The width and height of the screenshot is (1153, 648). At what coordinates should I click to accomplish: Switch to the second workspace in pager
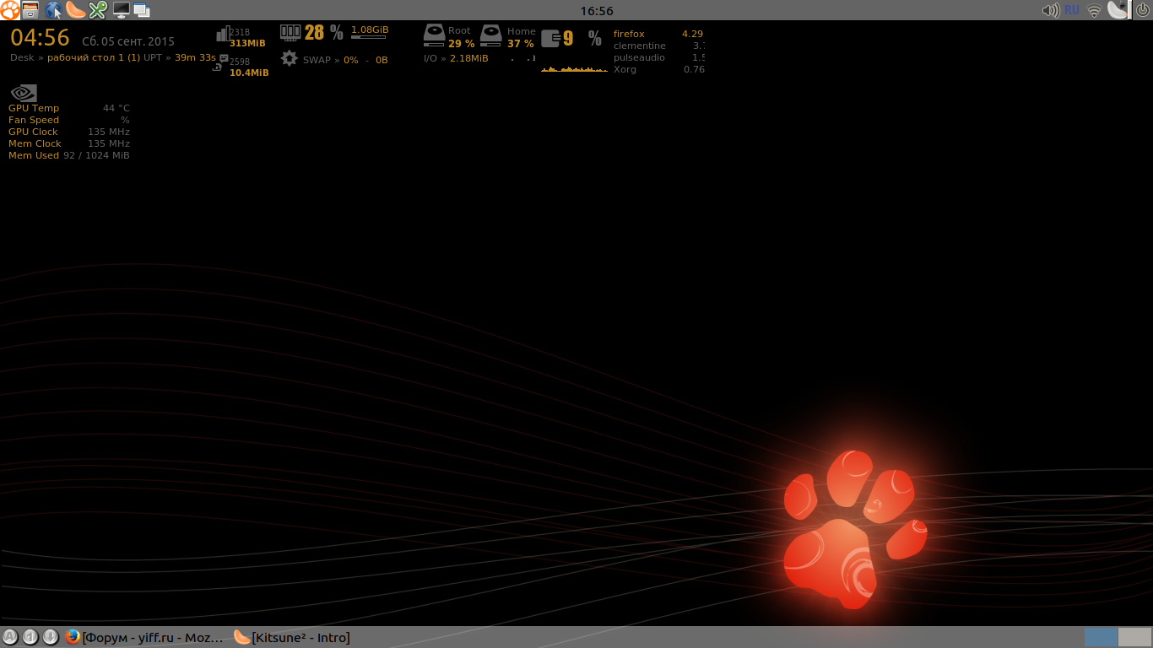click(x=1134, y=637)
